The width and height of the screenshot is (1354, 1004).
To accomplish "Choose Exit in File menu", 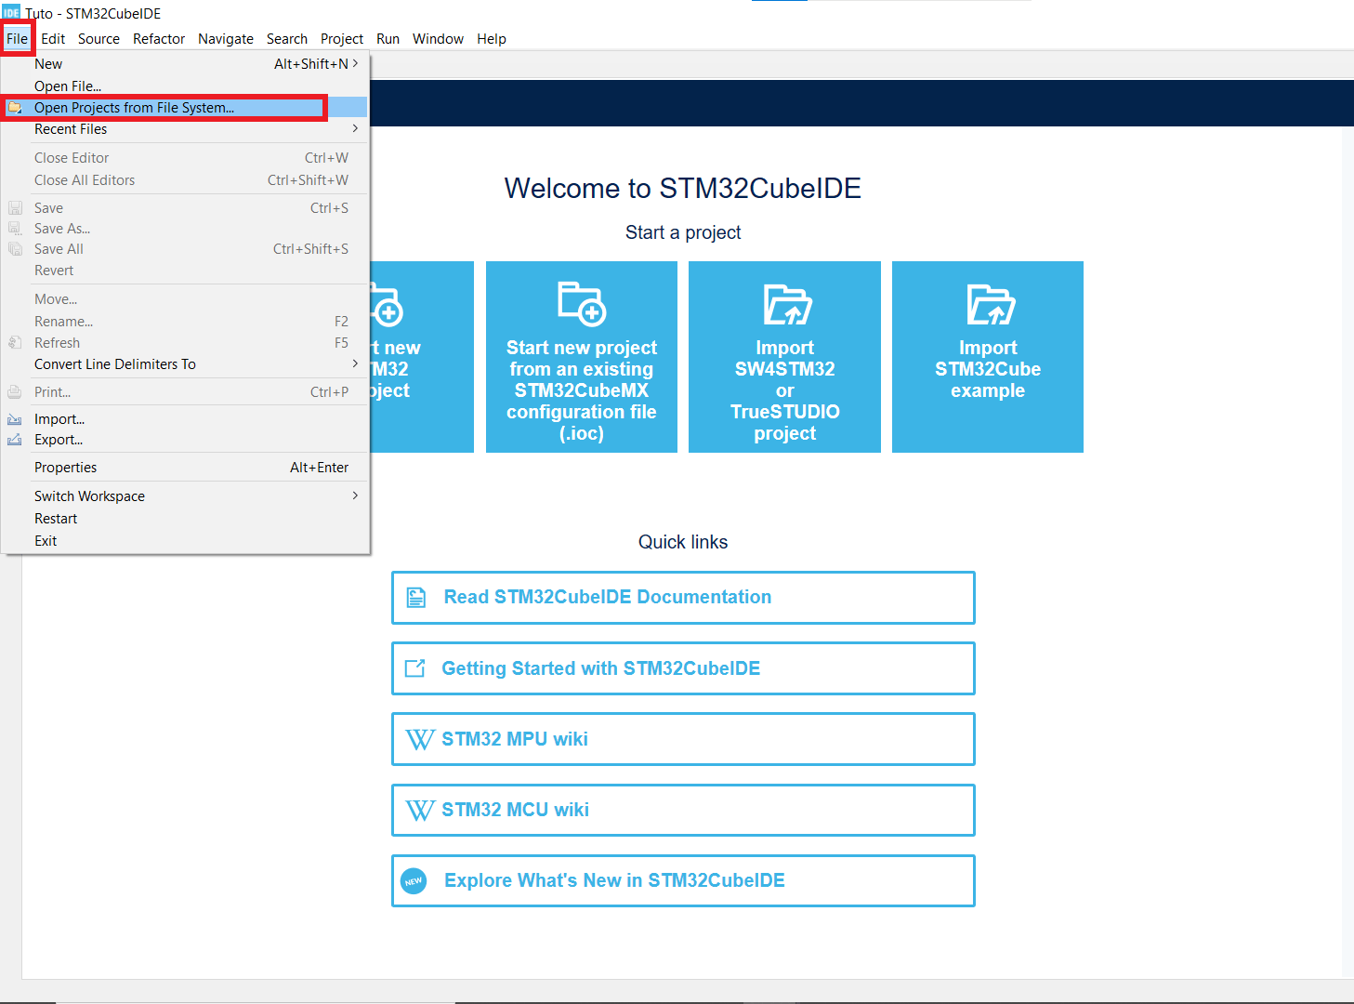I will 185,541.
